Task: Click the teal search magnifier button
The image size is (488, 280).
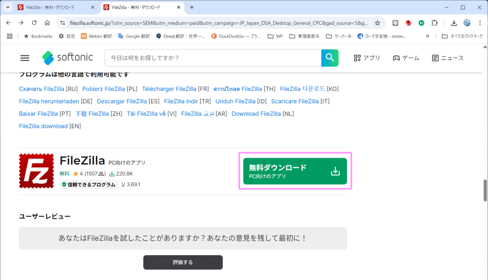Action: (x=330, y=58)
